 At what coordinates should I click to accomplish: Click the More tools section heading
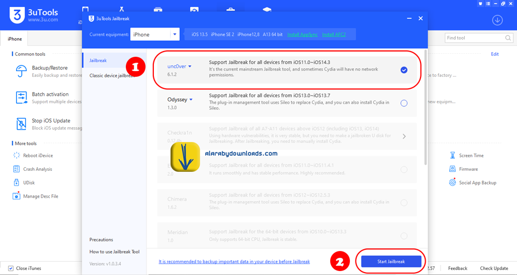(26, 143)
